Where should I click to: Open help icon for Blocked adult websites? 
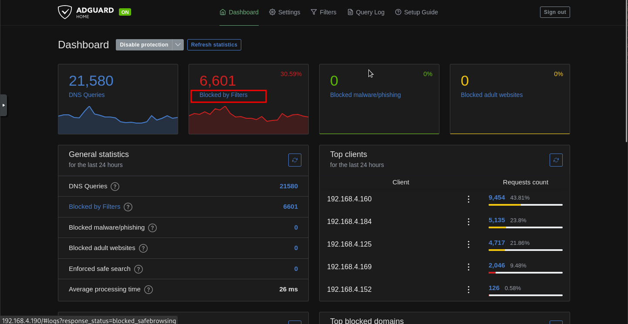click(x=143, y=248)
